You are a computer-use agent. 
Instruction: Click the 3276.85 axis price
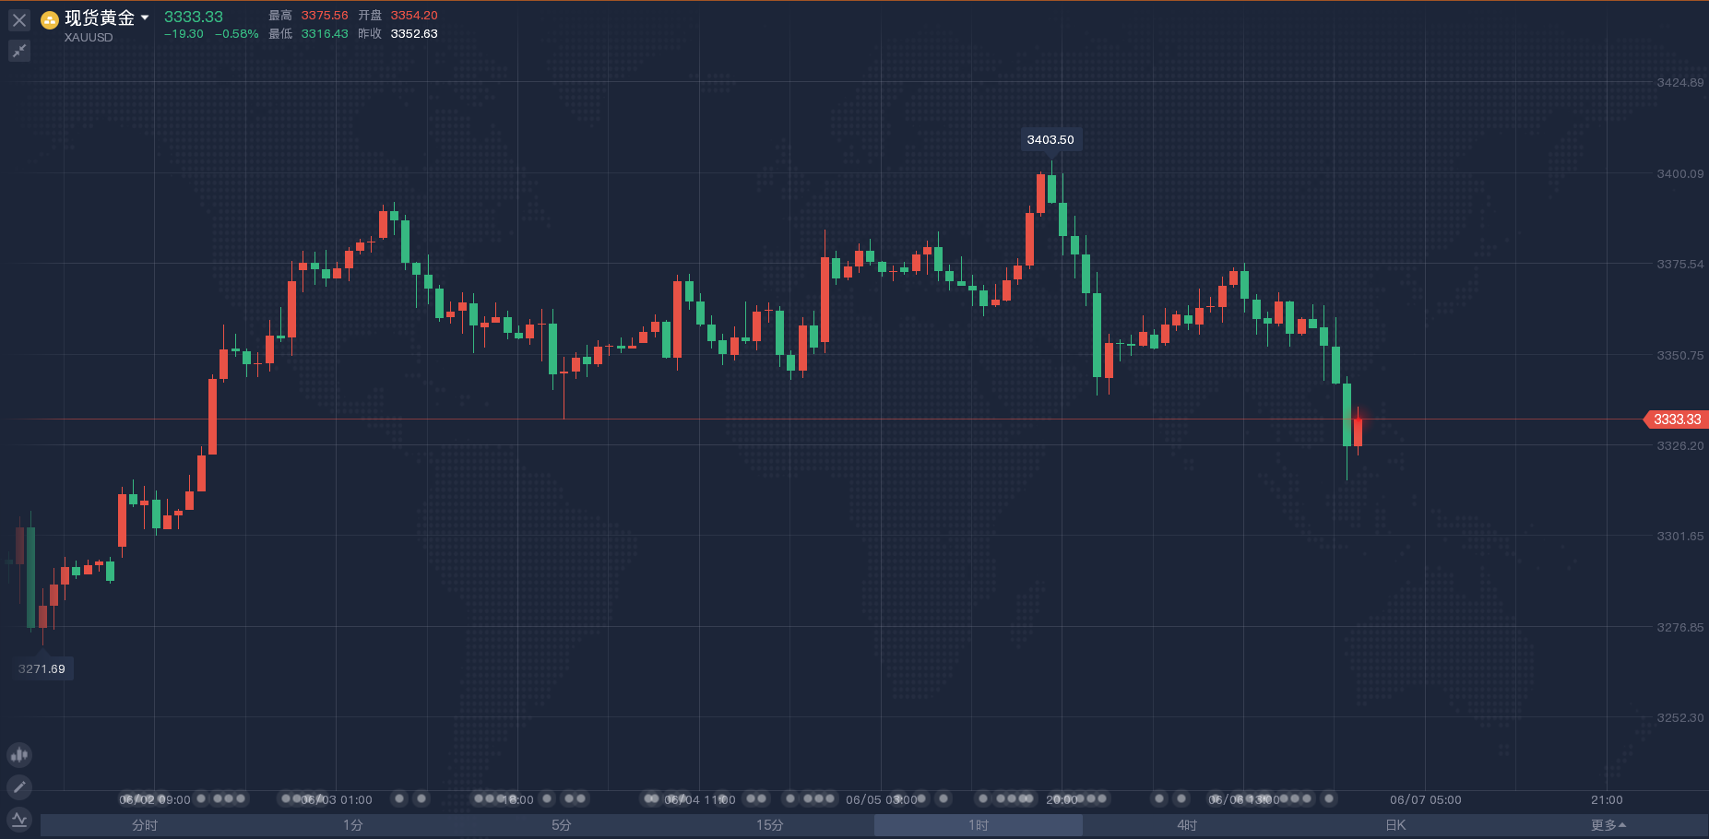coord(1680,627)
